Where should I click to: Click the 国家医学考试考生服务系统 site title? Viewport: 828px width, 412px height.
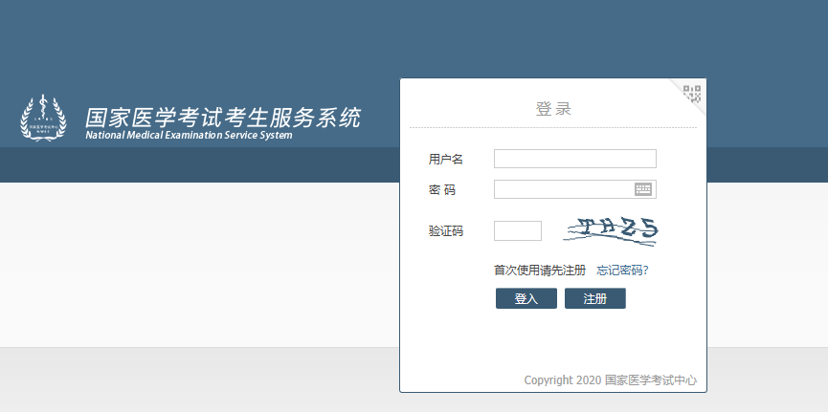tap(223, 118)
